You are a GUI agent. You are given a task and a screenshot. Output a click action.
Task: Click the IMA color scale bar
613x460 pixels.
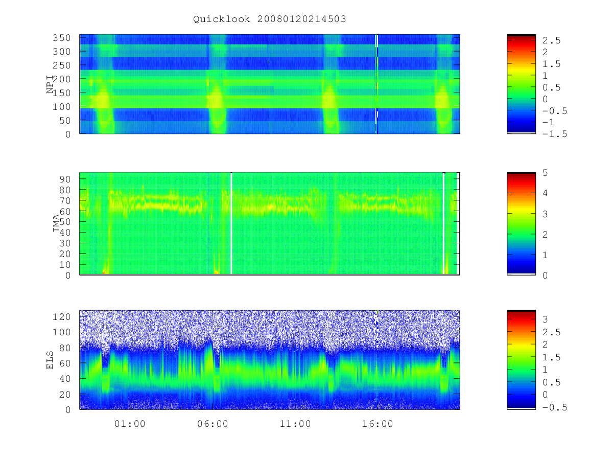point(521,223)
